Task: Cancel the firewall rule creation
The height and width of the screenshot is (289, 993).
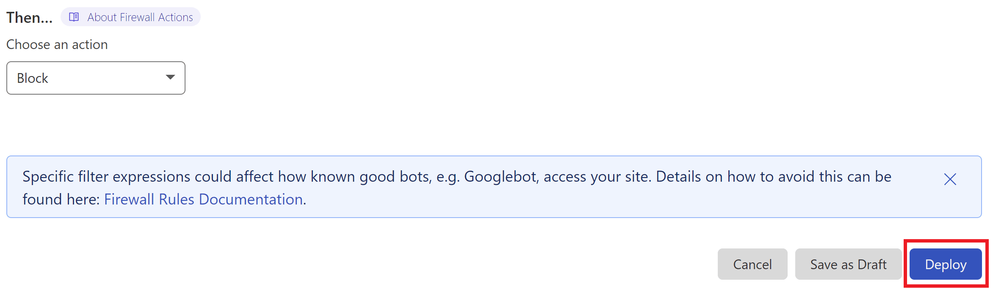Action: coord(752,264)
